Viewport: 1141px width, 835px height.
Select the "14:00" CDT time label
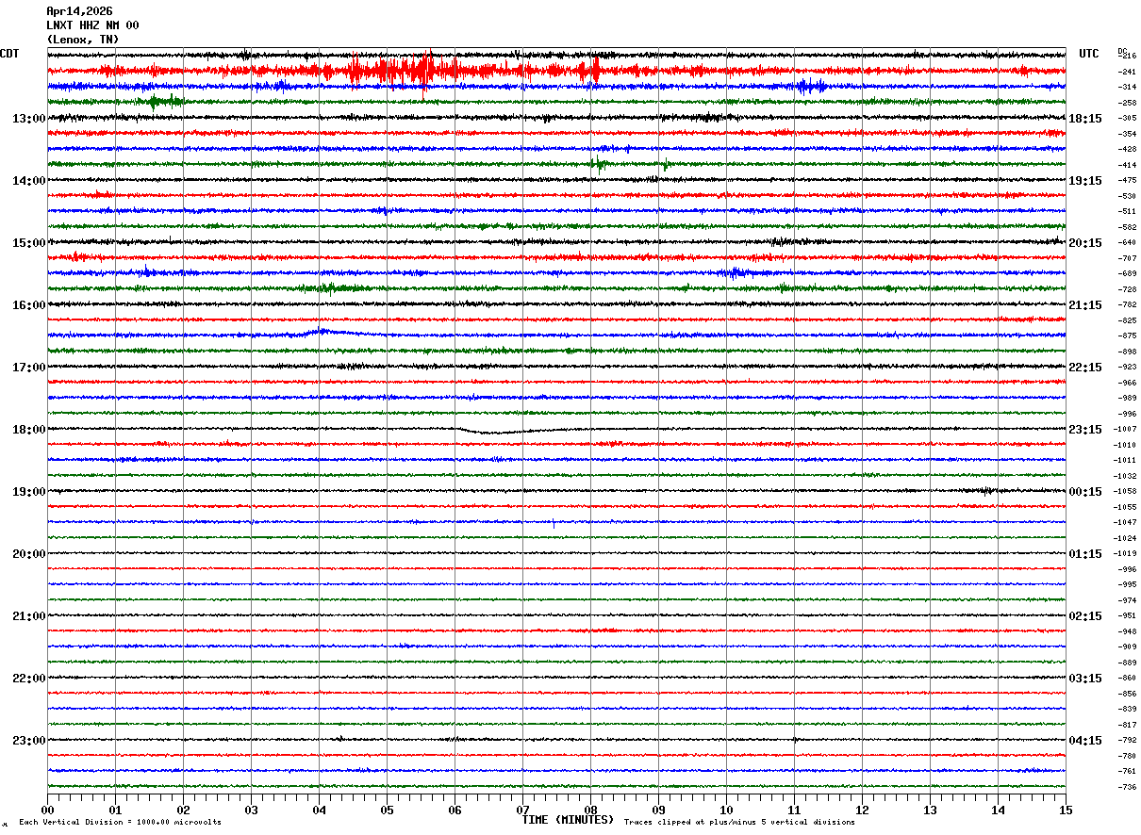[29, 181]
